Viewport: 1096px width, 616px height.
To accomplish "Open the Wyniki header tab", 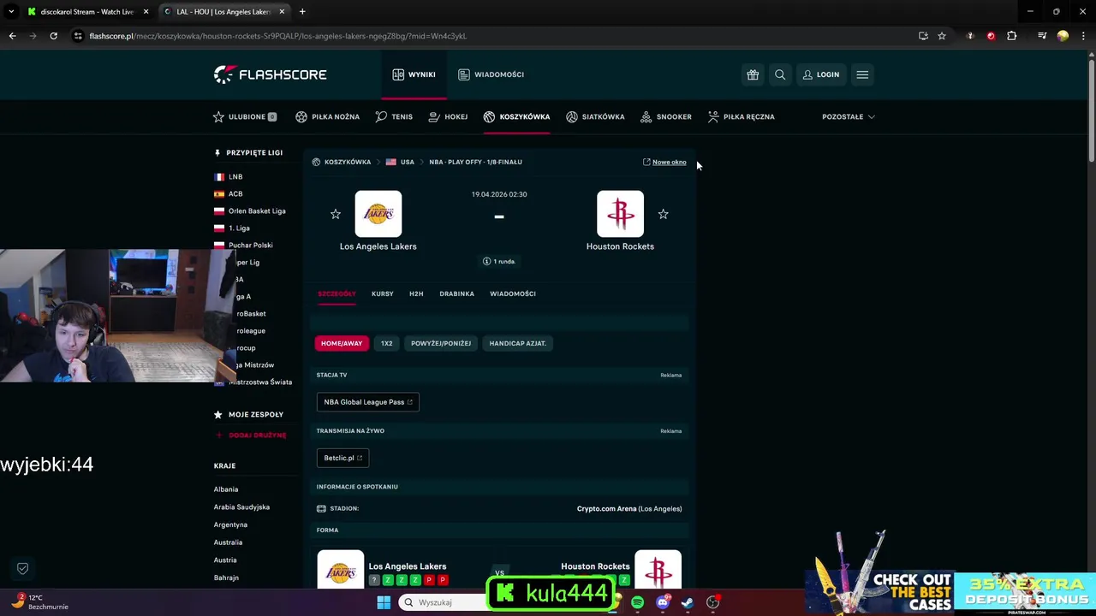I will point(414,74).
